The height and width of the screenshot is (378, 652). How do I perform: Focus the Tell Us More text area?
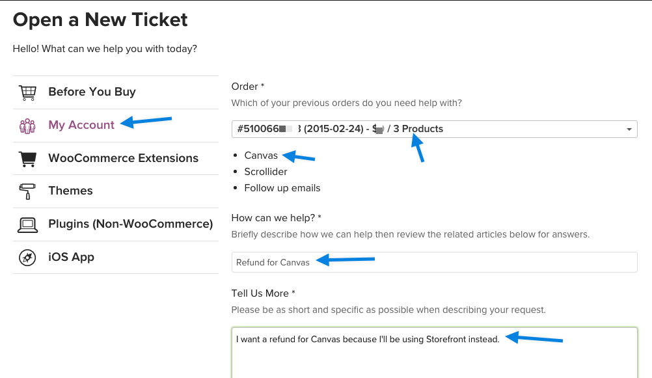click(434, 353)
